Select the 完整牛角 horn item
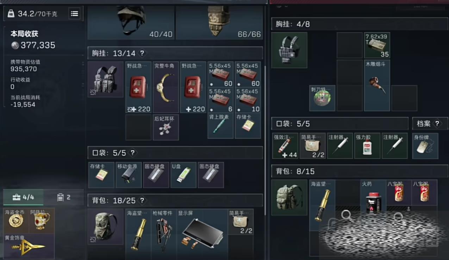Screen dimensions: 449x260 tap(166, 87)
